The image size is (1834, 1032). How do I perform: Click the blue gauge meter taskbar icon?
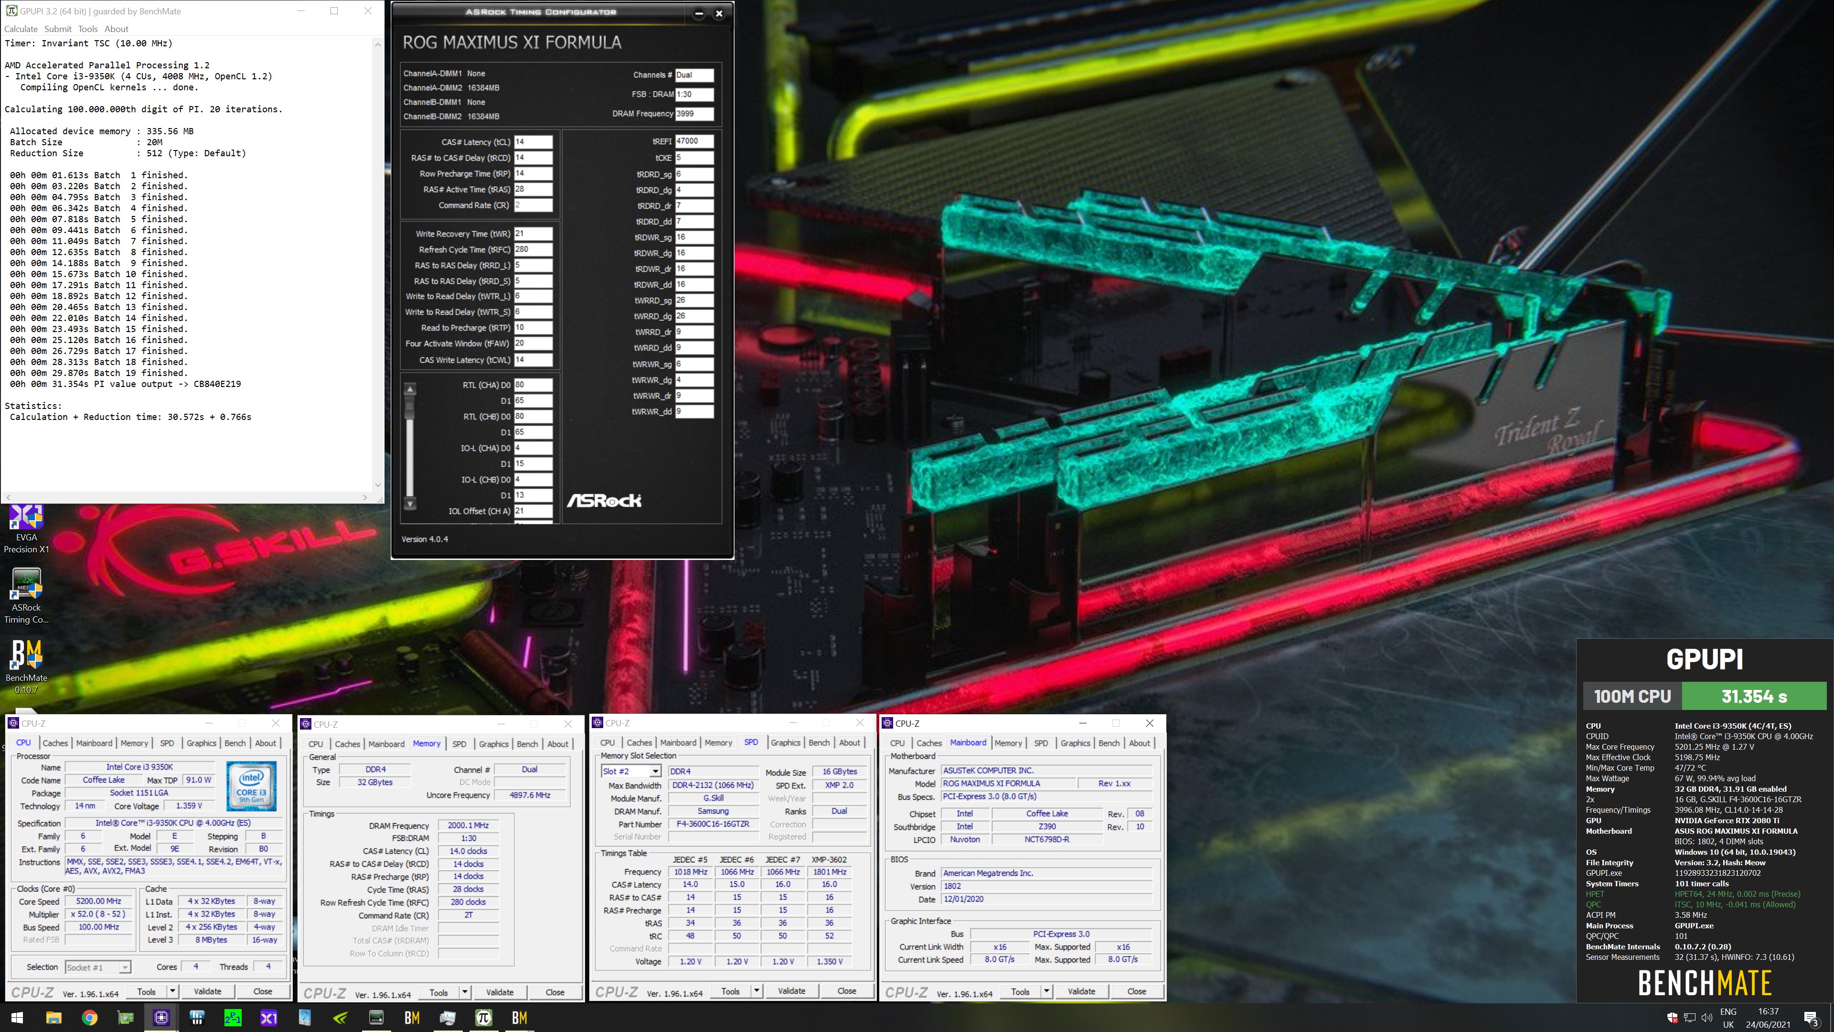(305, 1018)
